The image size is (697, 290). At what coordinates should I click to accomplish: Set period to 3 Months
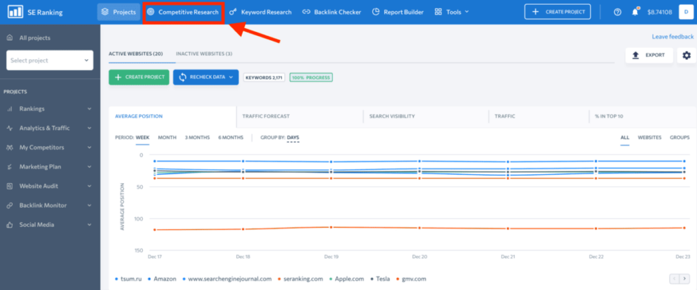197,138
